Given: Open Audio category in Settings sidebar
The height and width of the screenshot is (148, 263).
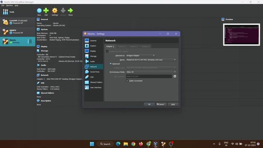Looking at the screenshot, I should 93,61.
